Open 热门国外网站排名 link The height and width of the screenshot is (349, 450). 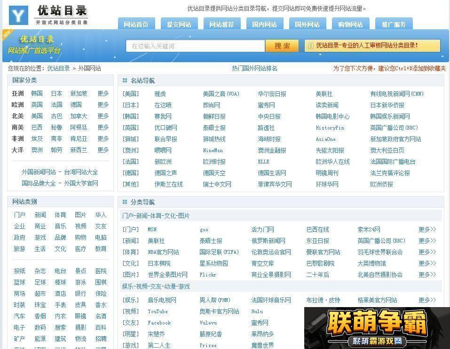click(254, 68)
